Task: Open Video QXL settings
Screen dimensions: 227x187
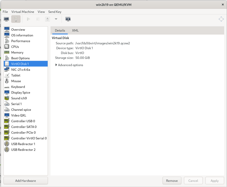Action: coord(26,115)
